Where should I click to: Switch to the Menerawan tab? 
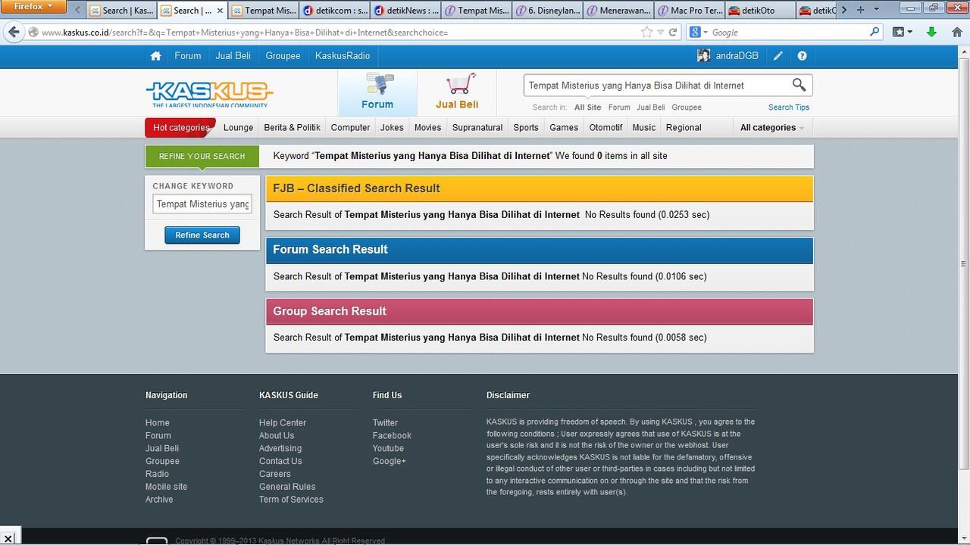619,11
